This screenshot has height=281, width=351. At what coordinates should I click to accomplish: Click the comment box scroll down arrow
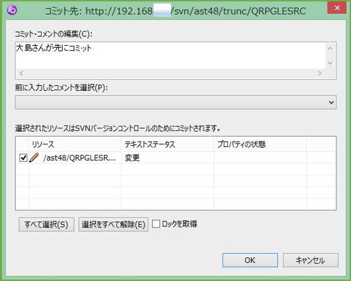point(330,63)
